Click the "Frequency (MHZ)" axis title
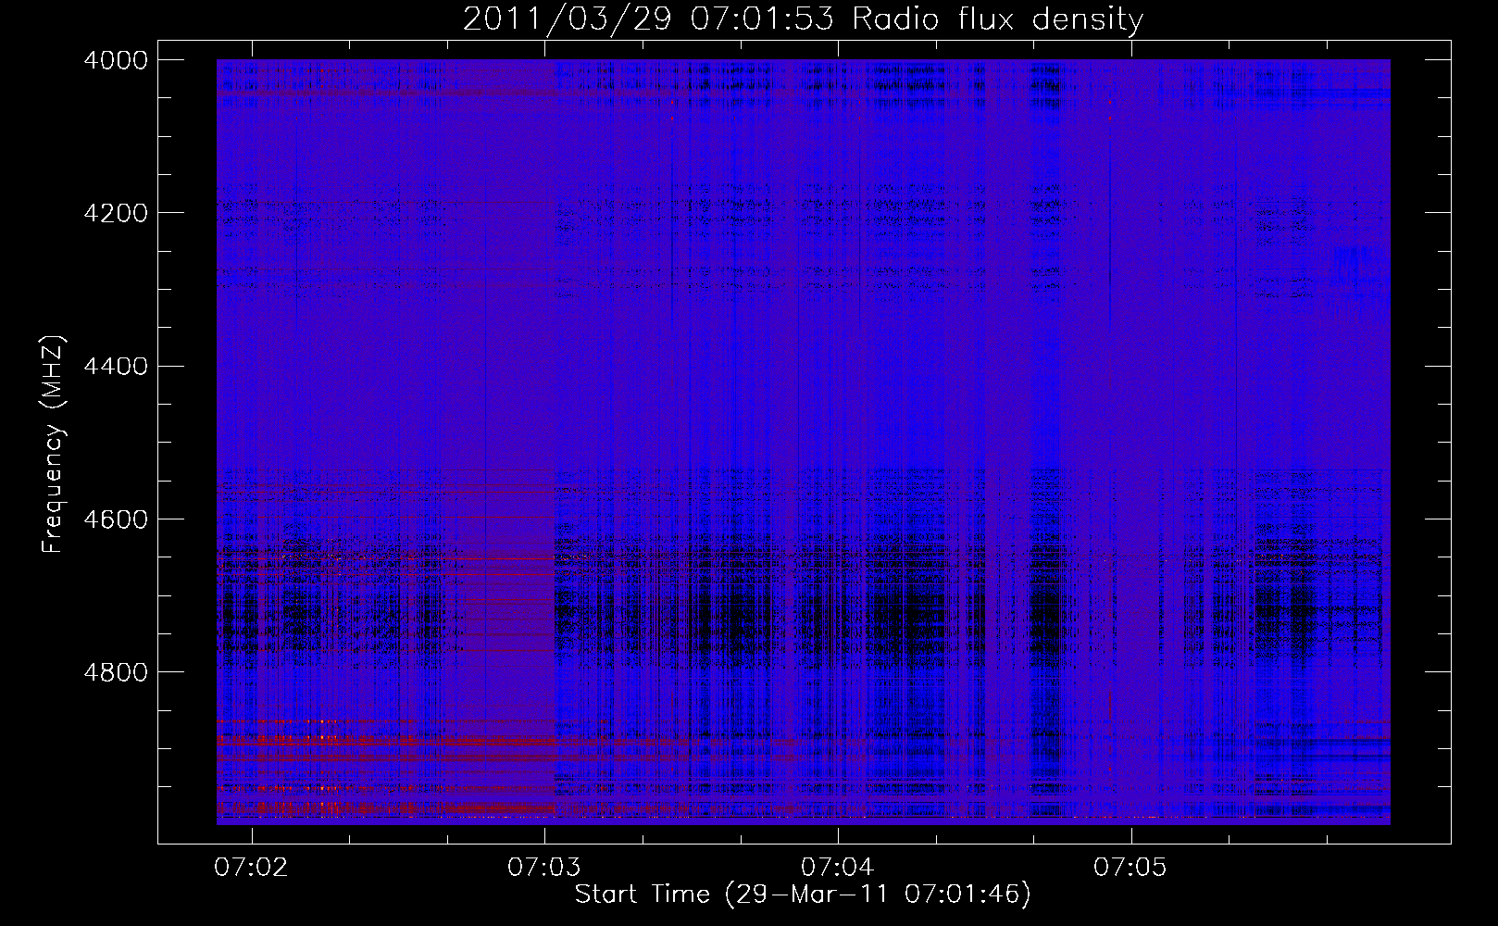The height and width of the screenshot is (926, 1498). tap(54, 444)
